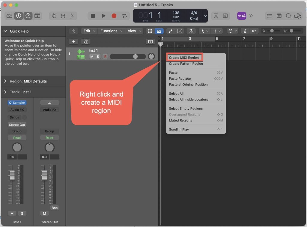Screen dimensions: 307x227
Task: Click the add track plus button
Action: click(73, 42)
